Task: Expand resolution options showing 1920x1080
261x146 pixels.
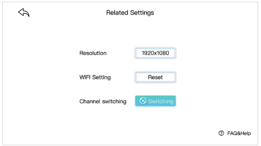Action: [x=155, y=53]
